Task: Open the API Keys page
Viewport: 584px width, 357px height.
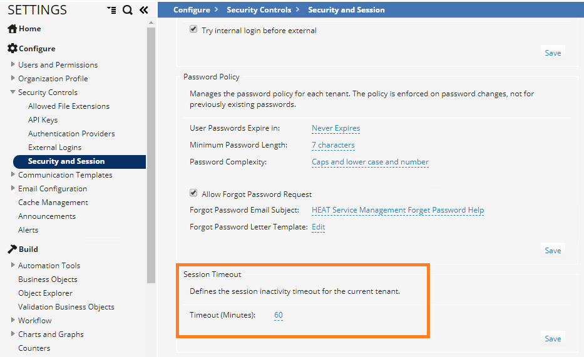Action: click(x=43, y=119)
